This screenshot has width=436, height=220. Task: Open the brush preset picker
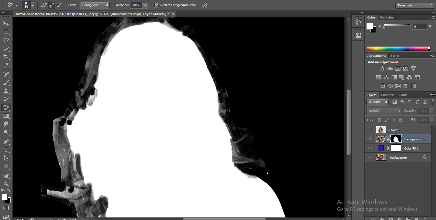pos(32,5)
